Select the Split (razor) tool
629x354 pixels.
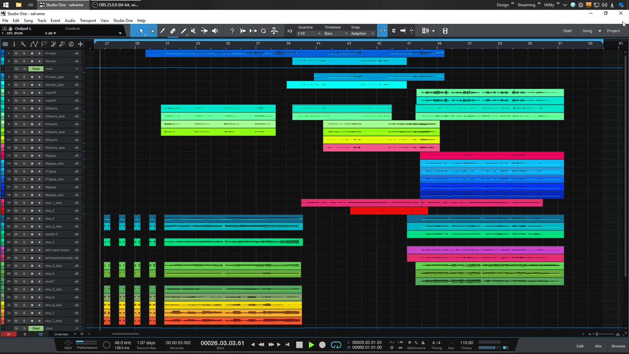pos(162,31)
